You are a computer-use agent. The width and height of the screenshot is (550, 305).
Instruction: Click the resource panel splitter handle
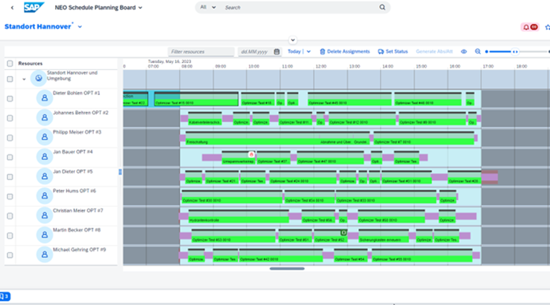pos(120,172)
